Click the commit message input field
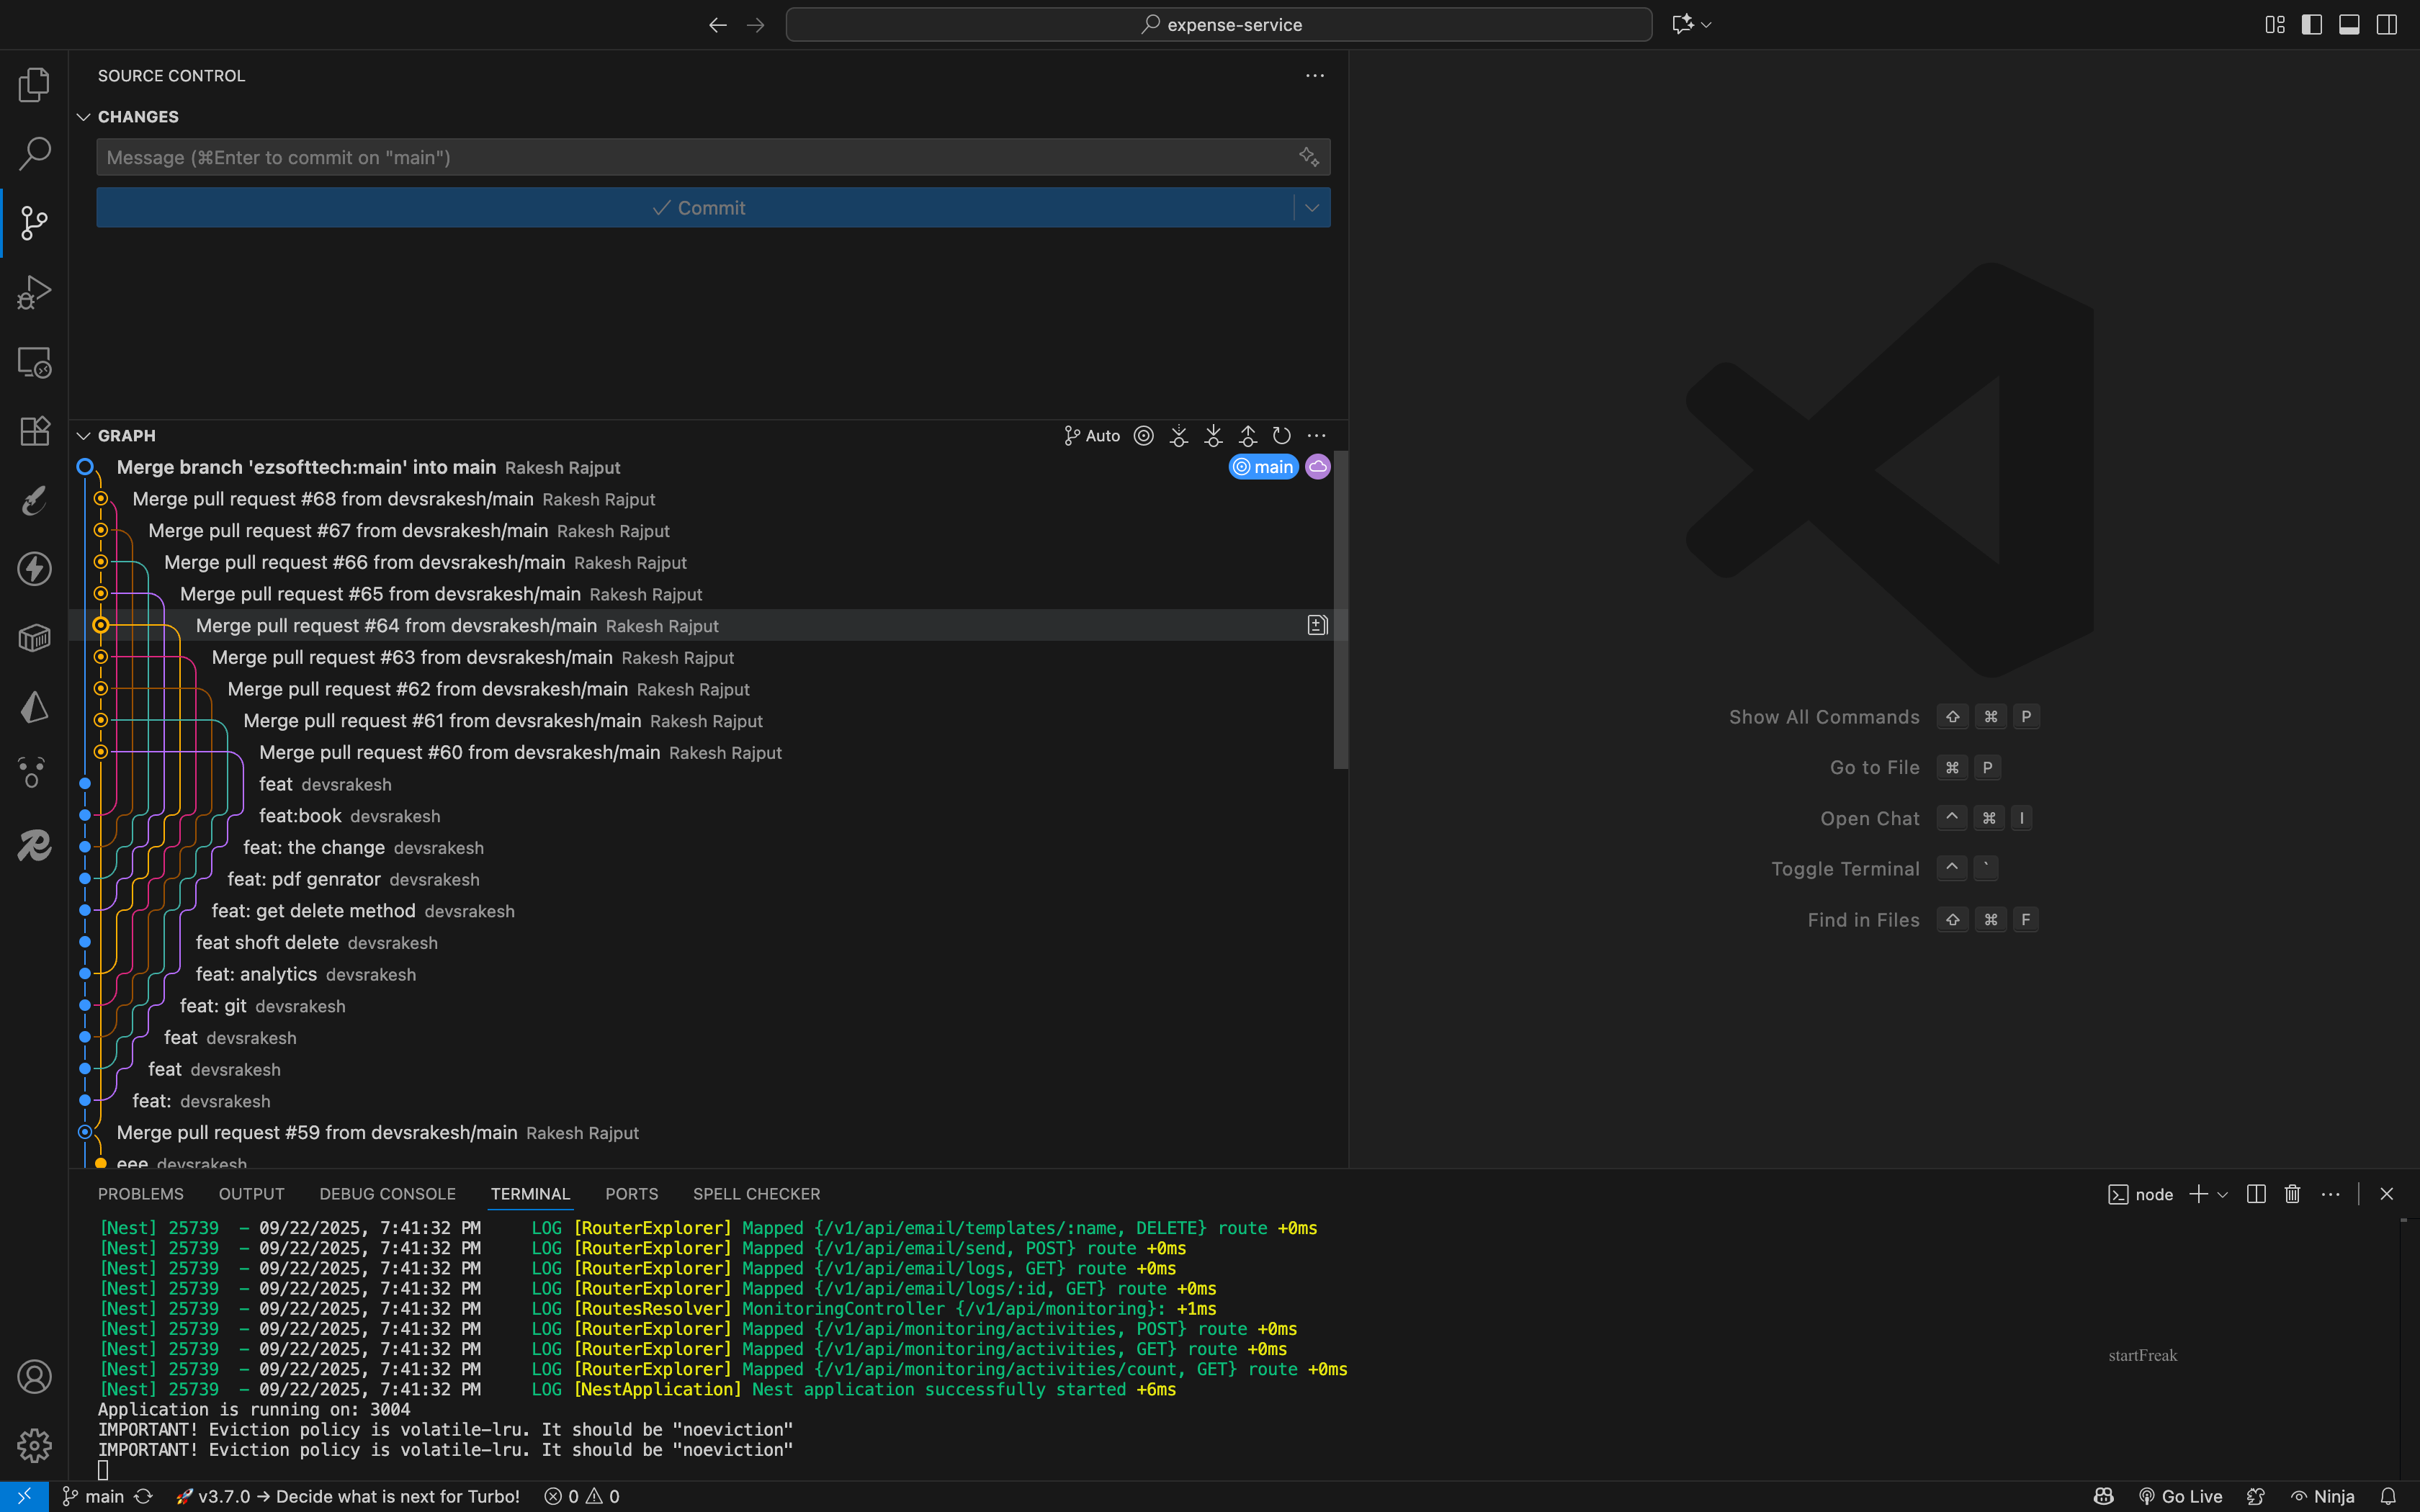The width and height of the screenshot is (2420, 1512). [690, 157]
